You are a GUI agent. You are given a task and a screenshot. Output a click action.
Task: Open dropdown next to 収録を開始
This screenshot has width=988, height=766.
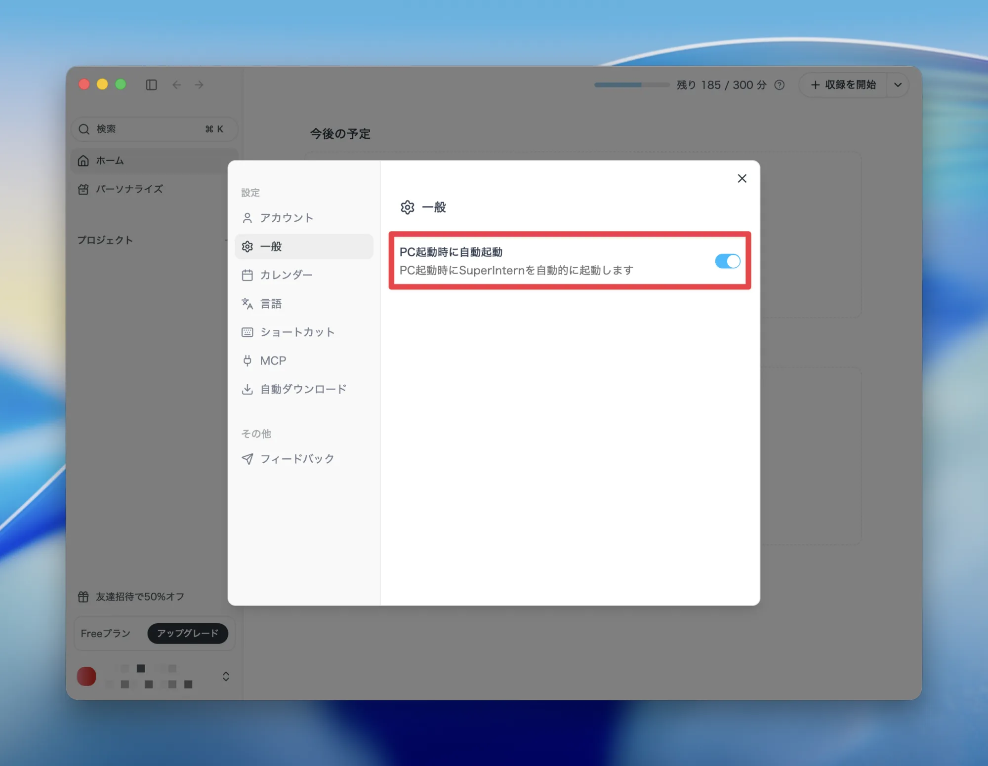tap(898, 85)
